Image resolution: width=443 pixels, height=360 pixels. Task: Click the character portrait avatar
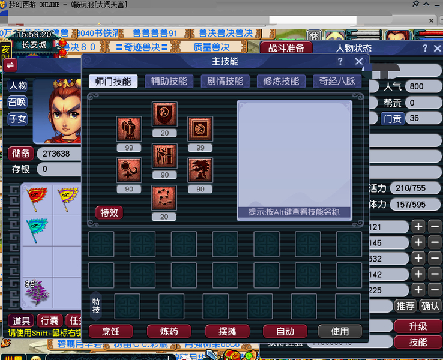pos(58,111)
